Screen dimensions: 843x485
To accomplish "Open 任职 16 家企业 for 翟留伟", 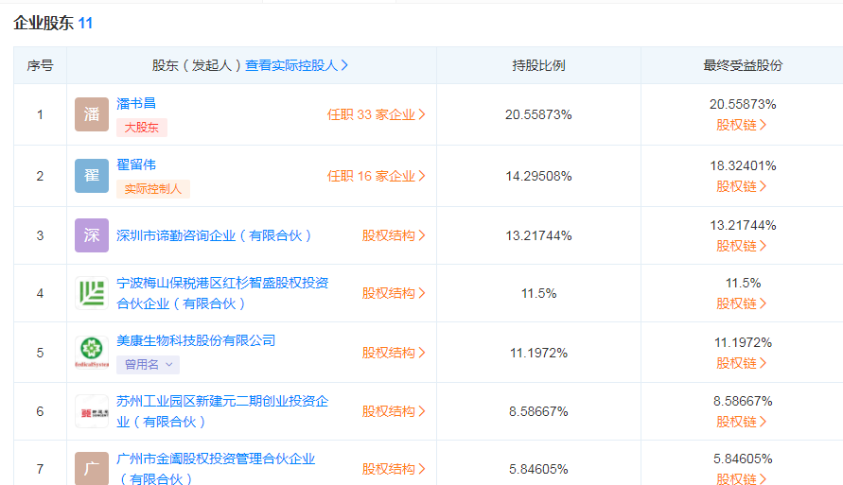I will pos(376,176).
